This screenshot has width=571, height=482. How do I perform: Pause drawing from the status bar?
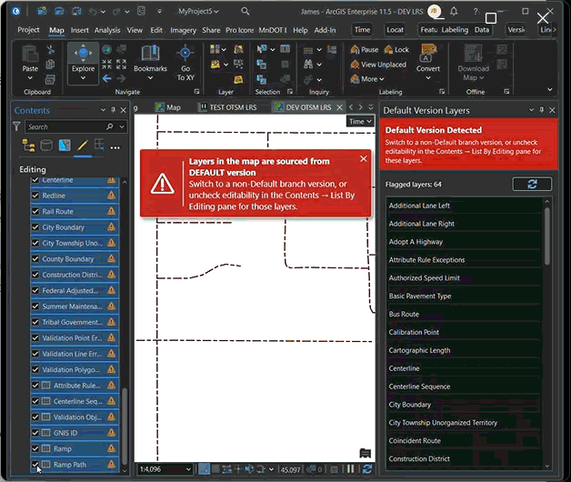(x=351, y=469)
